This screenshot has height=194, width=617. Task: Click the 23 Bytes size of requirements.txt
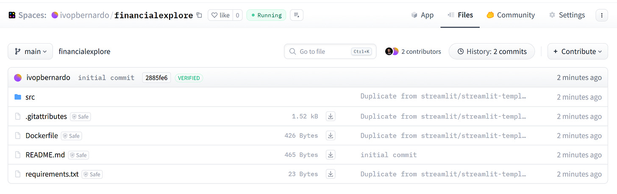[x=303, y=174]
